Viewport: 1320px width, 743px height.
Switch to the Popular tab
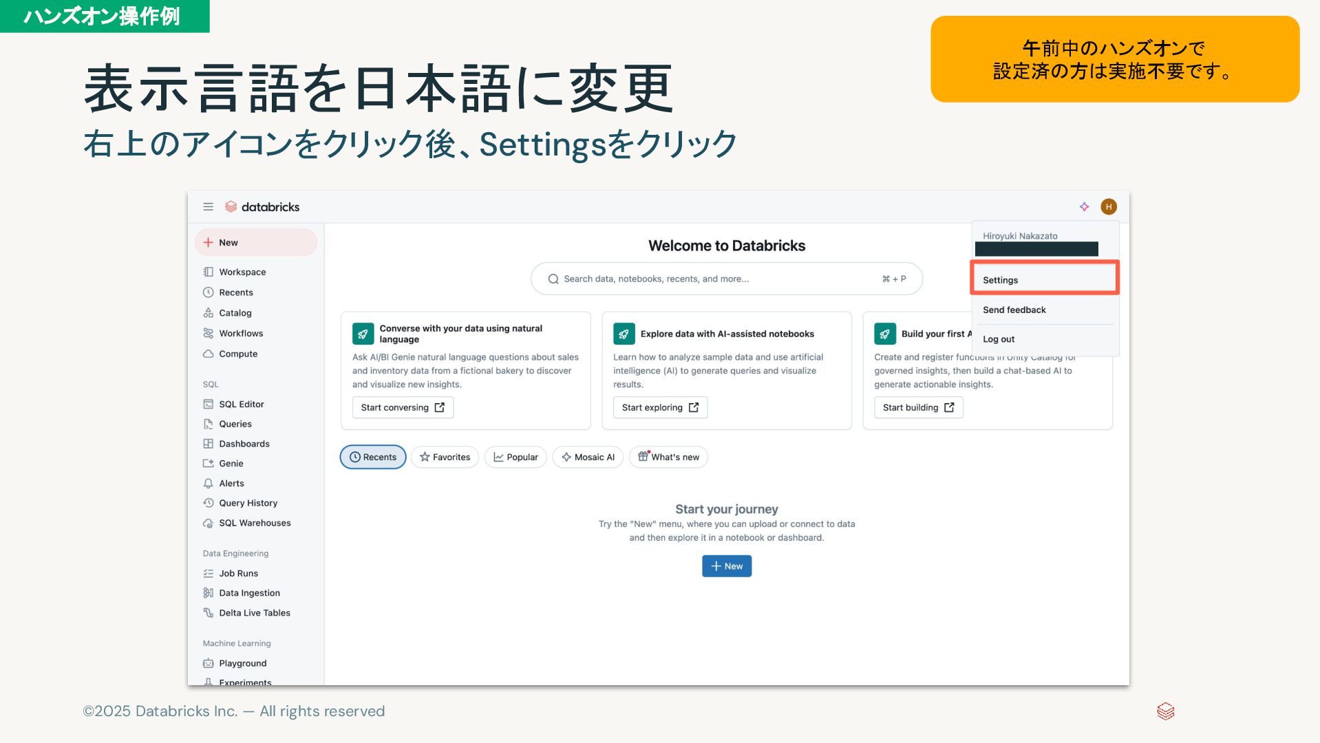[x=515, y=457]
